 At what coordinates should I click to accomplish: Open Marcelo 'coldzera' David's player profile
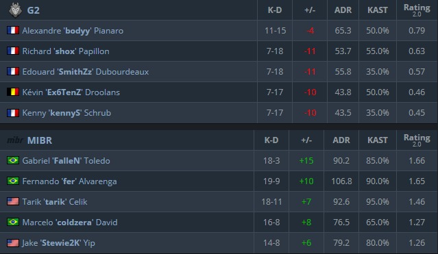(x=70, y=223)
